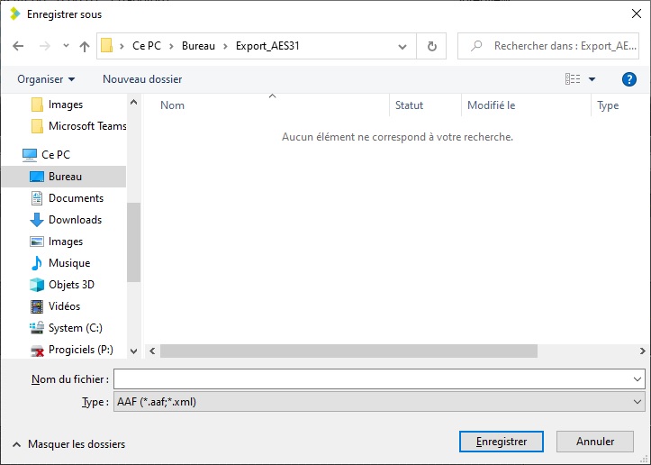Click the Nom du fichier text field
This screenshot has width=651, height=465.
pos(374,379)
